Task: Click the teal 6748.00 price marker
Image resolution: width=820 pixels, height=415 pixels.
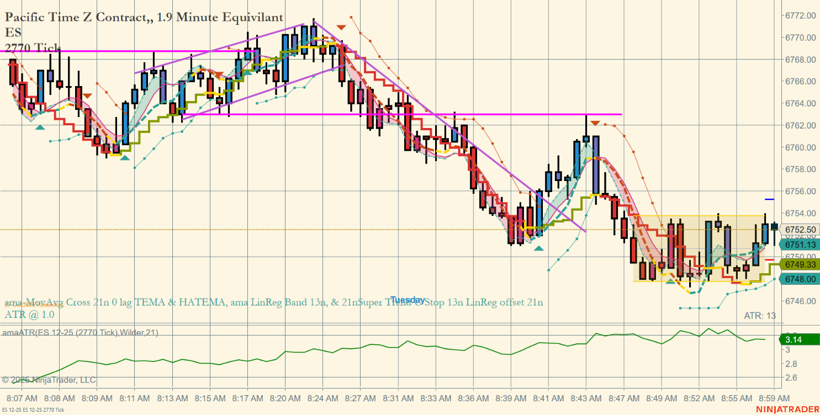Action: 798,279
